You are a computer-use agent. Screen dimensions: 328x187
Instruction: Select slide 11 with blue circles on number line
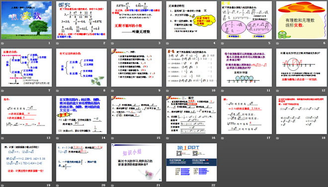tap(246, 67)
